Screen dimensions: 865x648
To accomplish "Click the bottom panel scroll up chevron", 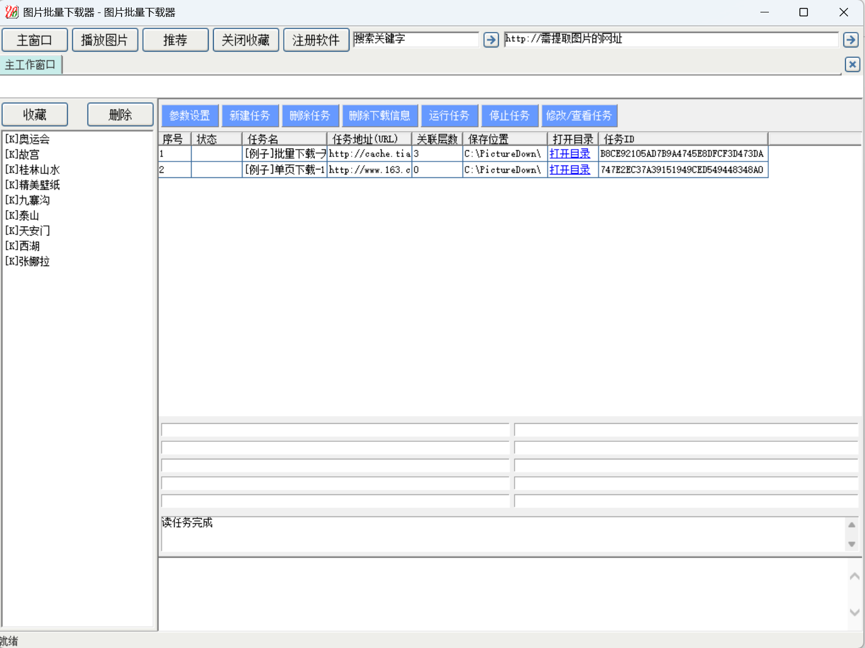I will coord(855,576).
